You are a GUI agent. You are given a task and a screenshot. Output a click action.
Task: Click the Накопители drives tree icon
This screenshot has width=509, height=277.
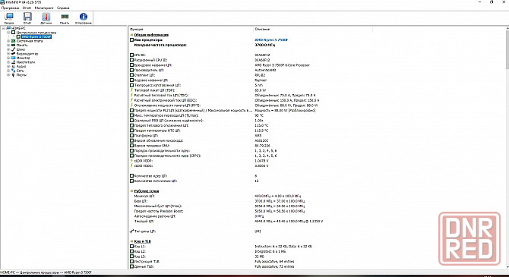pos(14,62)
